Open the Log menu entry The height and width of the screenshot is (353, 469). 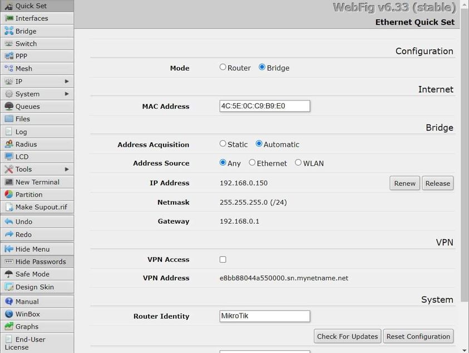tap(21, 132)
